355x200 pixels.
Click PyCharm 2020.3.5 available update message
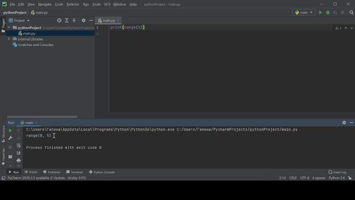(x=47, y=178)
